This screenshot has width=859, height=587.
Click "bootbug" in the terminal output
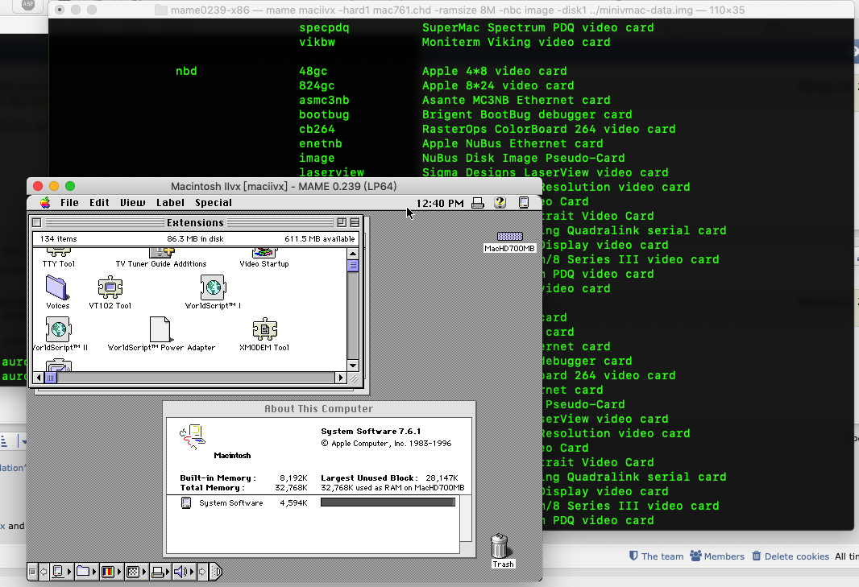324,114
